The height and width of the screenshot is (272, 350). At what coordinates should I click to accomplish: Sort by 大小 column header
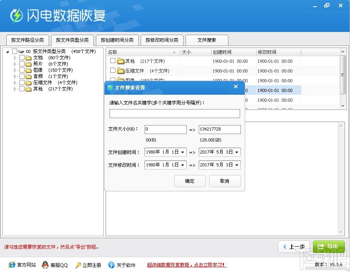[x=196, y=52]
